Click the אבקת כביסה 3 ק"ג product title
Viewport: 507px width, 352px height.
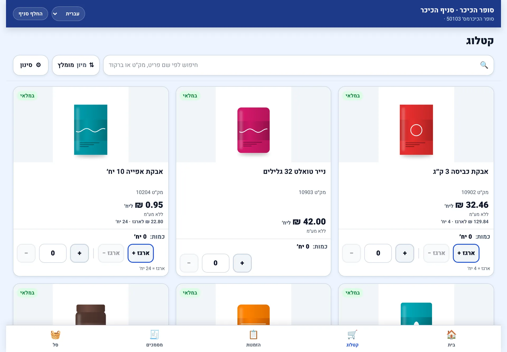pyautogui.click(x=461, y=172)
